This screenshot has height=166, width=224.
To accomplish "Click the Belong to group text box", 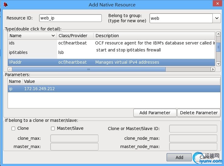I will (181, 18).
